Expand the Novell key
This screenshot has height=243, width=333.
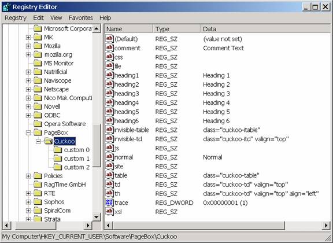tap(28, 106)
